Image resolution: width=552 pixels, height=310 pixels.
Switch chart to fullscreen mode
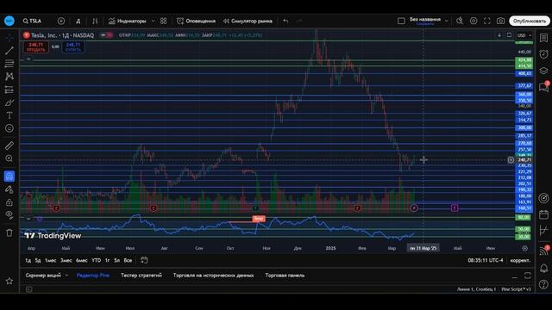point(486,21)
